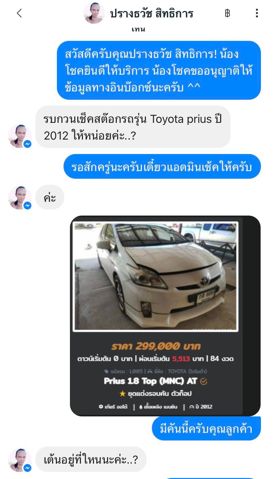The image size is (277, 479).
Task: Tap the เทน label under the contact name
Action: [138, 29]
